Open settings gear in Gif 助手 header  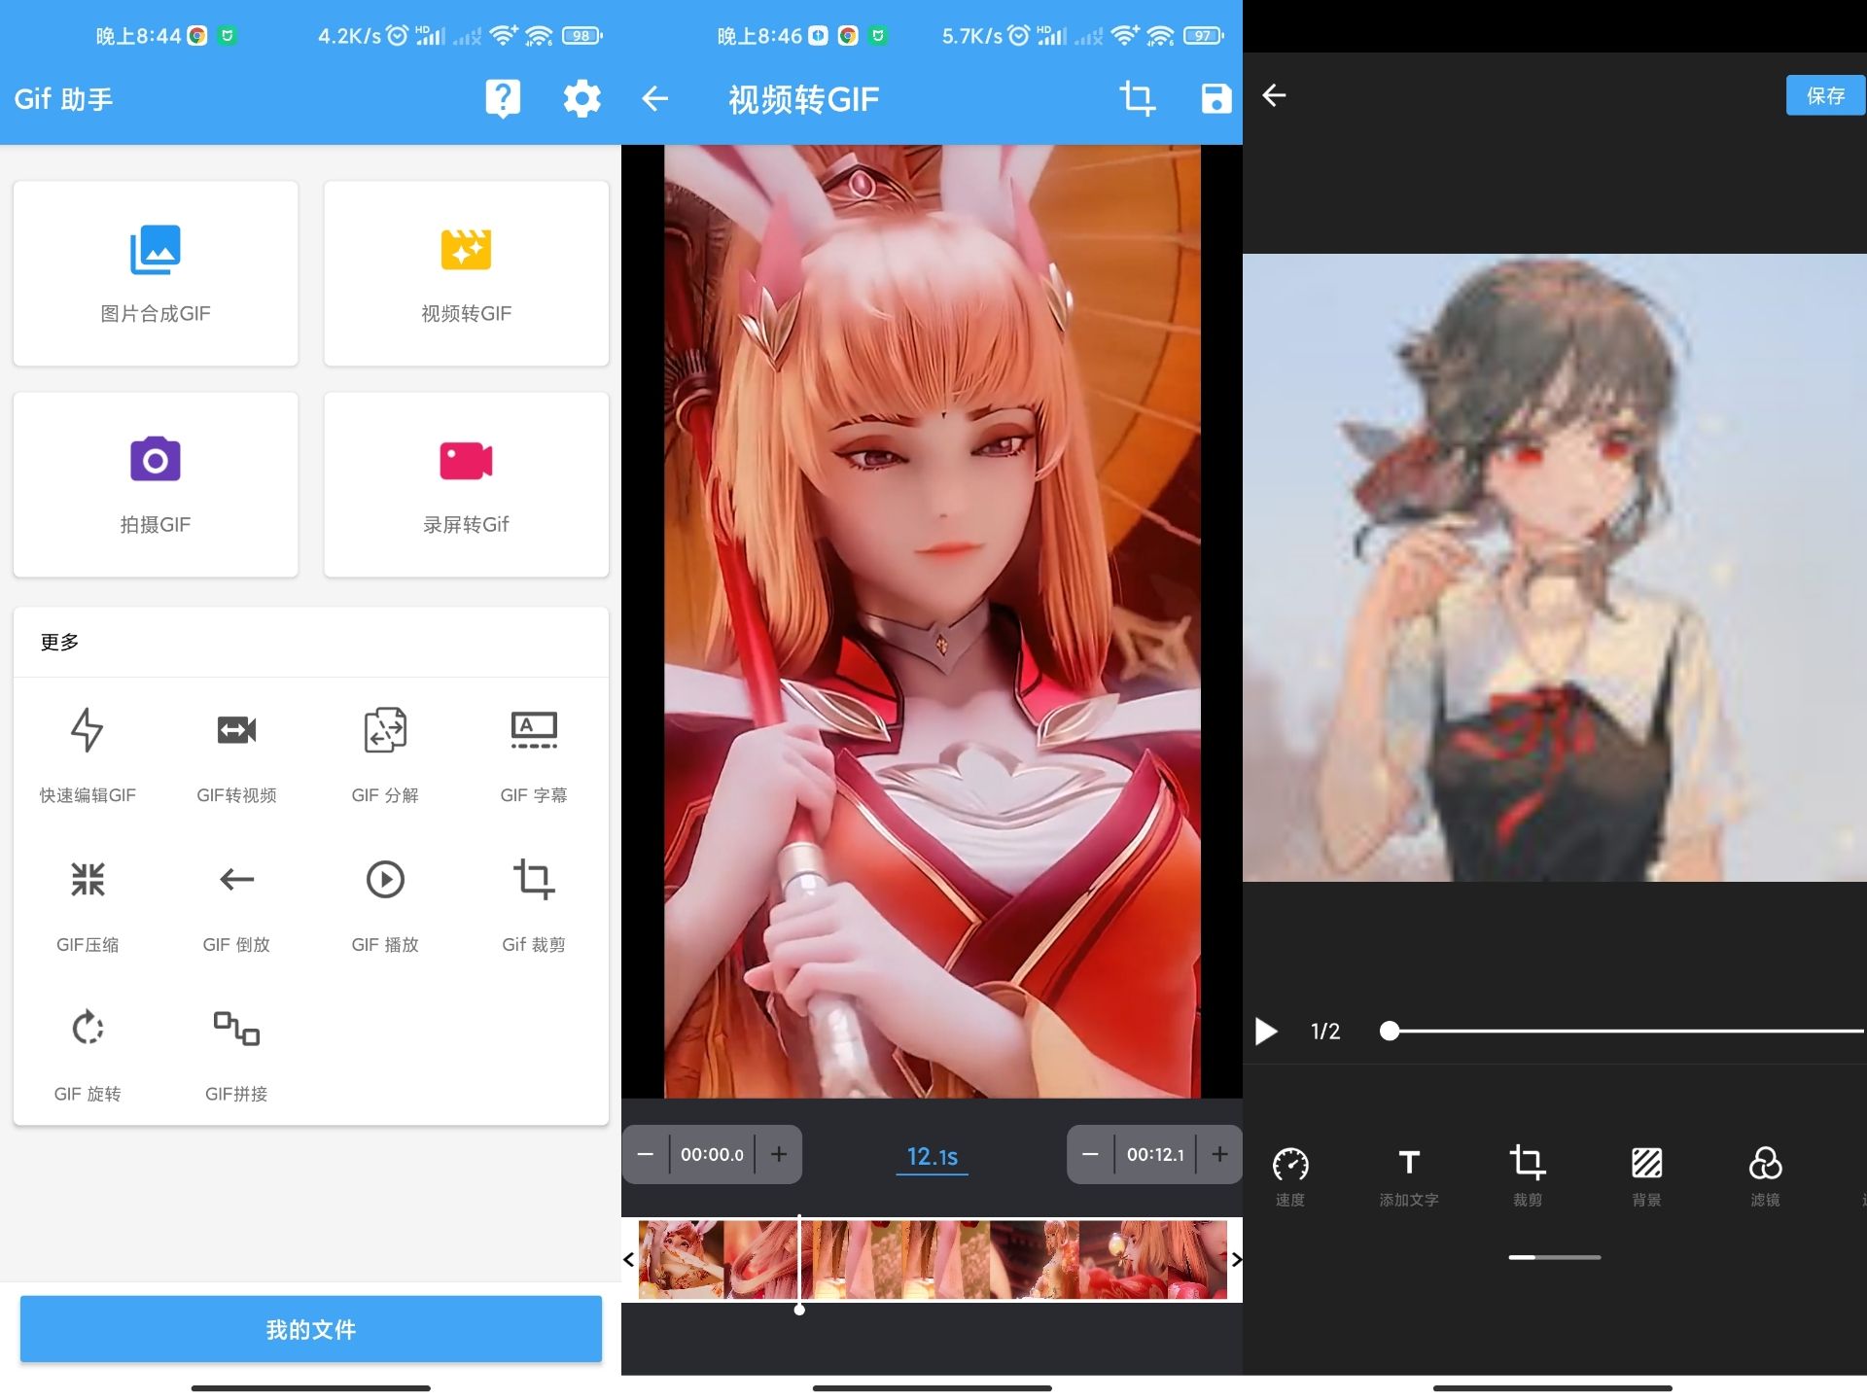(x=581, y=98)
